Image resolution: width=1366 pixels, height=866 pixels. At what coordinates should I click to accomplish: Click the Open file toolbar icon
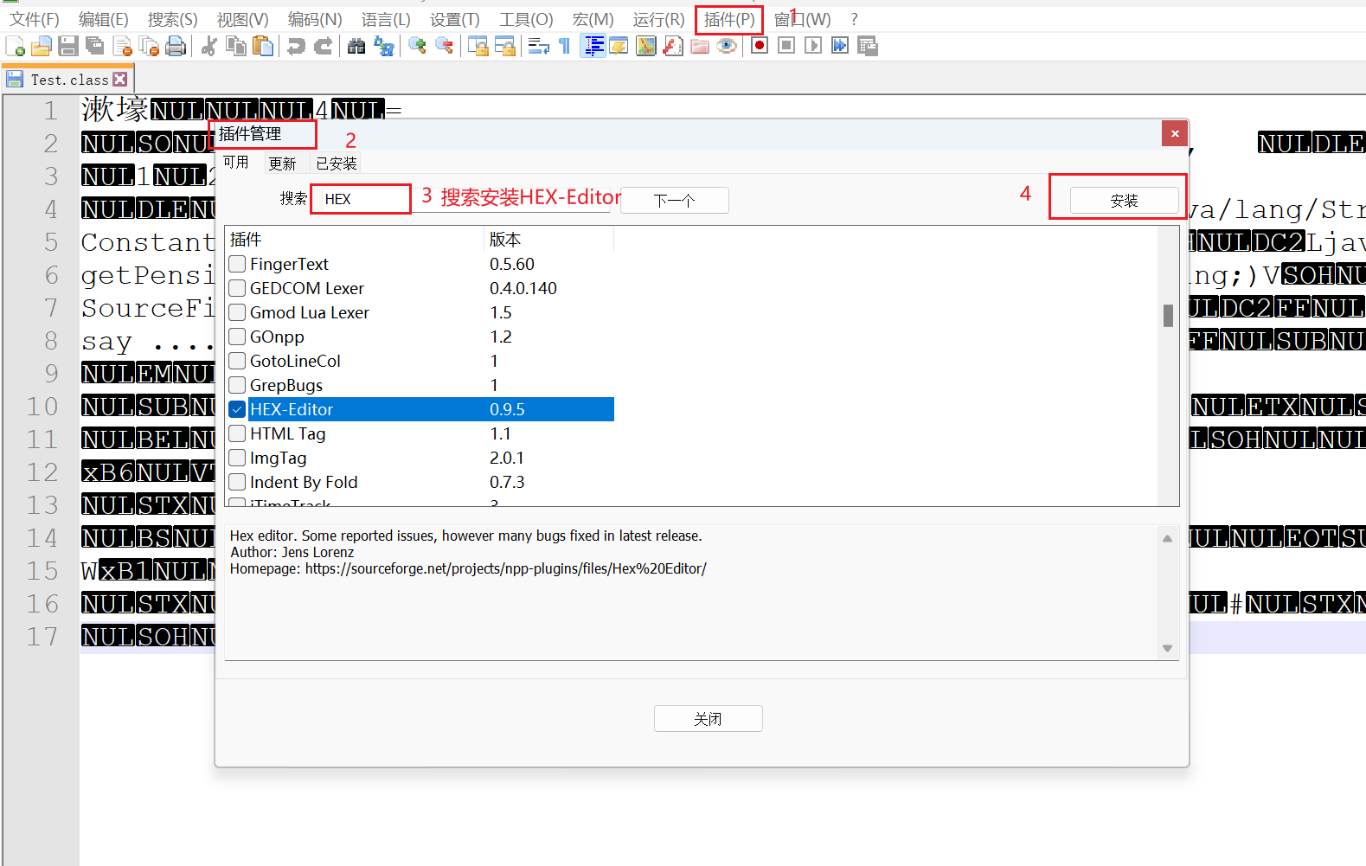[x=42, y=46]
